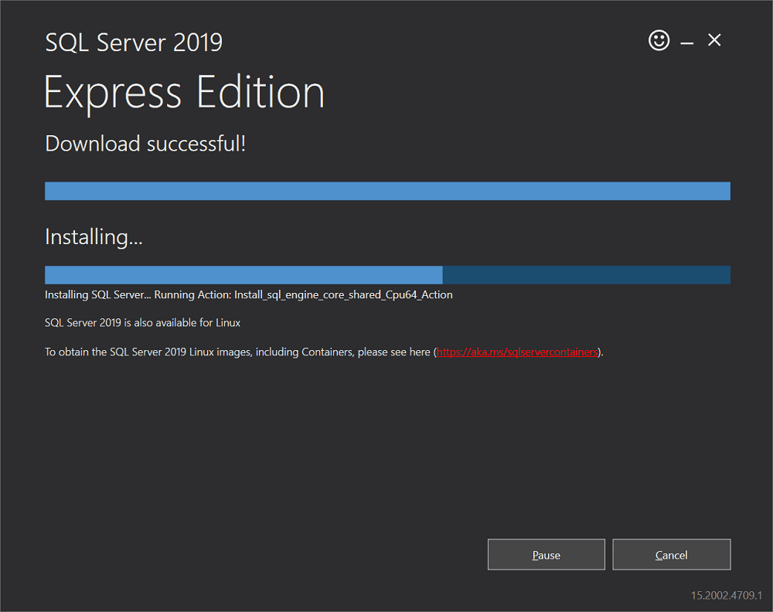Click the SQL Server 2019 title text
This screenshot has height=612, width=773.
coord(133,42)
